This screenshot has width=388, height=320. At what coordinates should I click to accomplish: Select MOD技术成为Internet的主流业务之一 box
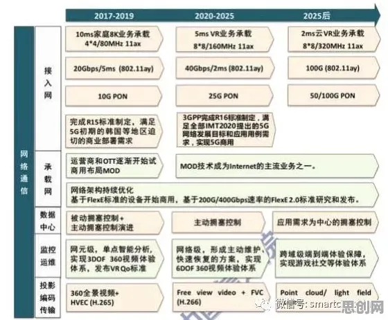(x=277, y=166)
